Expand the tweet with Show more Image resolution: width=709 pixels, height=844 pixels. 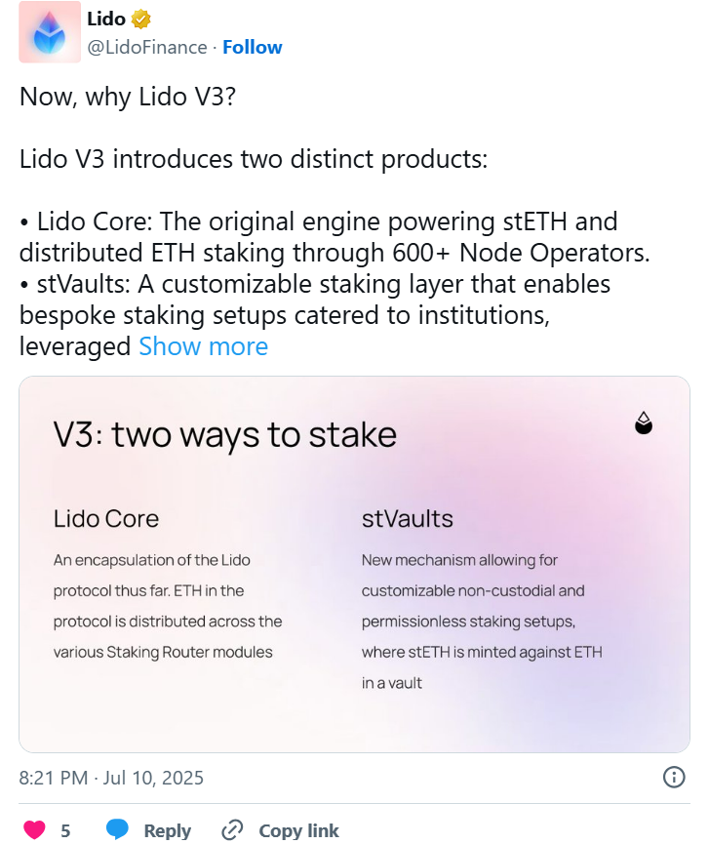coord(203,346)
